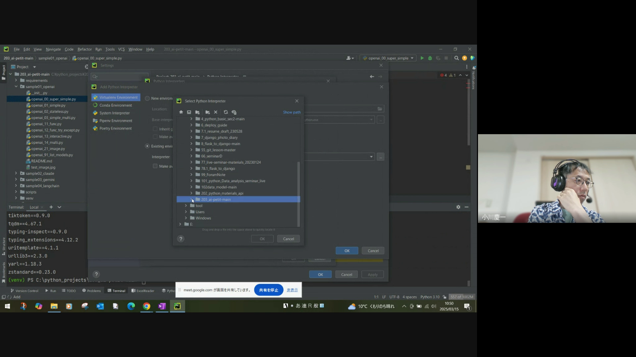The image size is (636, 357).
Task: Select Poetry Environment in the sidebar
Action: (x=116, y=129)
